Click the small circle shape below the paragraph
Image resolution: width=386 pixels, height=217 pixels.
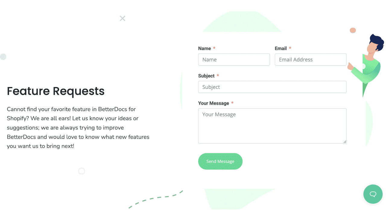point(82,171)
